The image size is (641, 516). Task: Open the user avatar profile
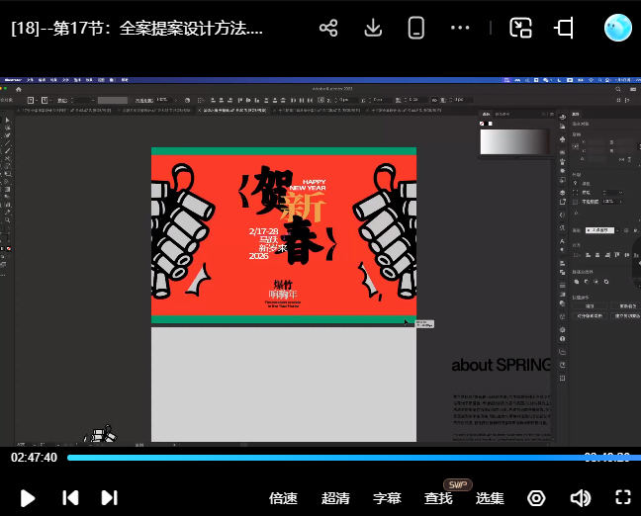click(618, 28)
